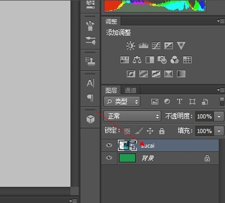This screenshot has height=203, width=225.
Task: Switch to the 通道 tab
Action: click(131, 90)
